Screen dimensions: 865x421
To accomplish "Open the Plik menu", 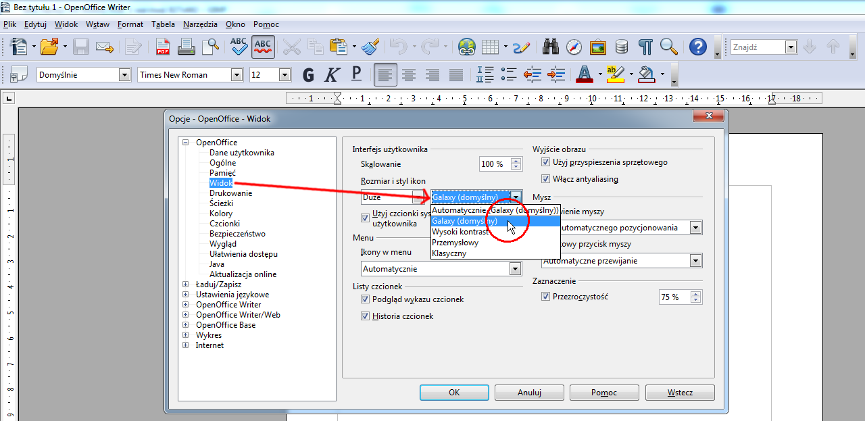I will pyautogui.click(x=9, y=24).
